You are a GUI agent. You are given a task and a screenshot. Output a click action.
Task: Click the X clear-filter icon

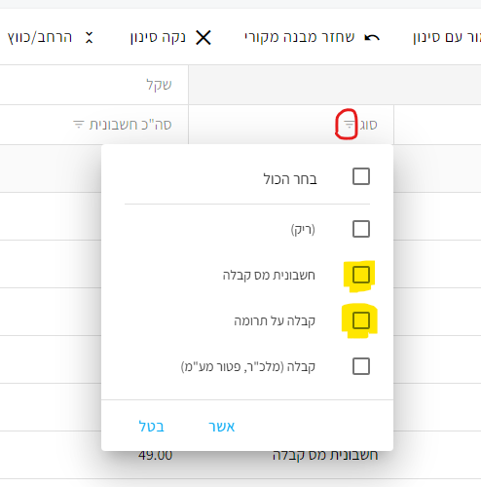click(x=203, y=38)
